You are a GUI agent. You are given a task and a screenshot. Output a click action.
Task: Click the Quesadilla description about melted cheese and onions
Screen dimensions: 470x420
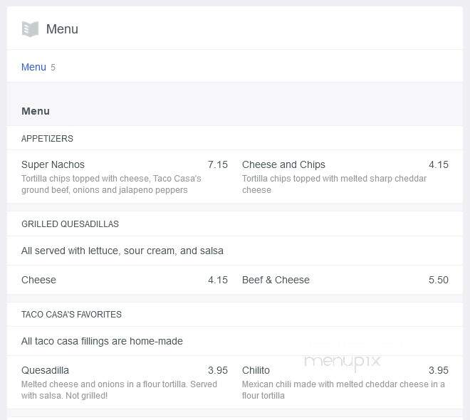pyautogui.click(x=119, y=389)
